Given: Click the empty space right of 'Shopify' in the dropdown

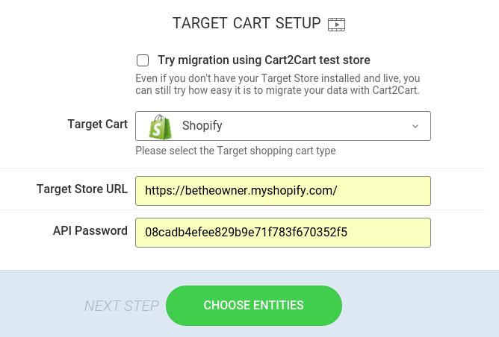Looking at the screenshot, I should (x=315, y=126).
